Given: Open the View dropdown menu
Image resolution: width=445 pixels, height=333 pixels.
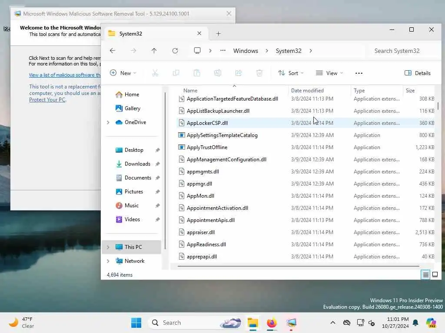Looking at the screenshot, I should click(x=329, y=73).
